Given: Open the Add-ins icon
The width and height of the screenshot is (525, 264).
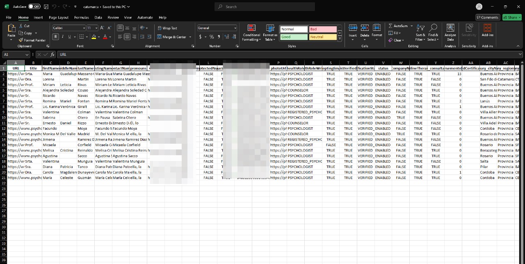Looking at the screenshot, I should pos(487,28).
